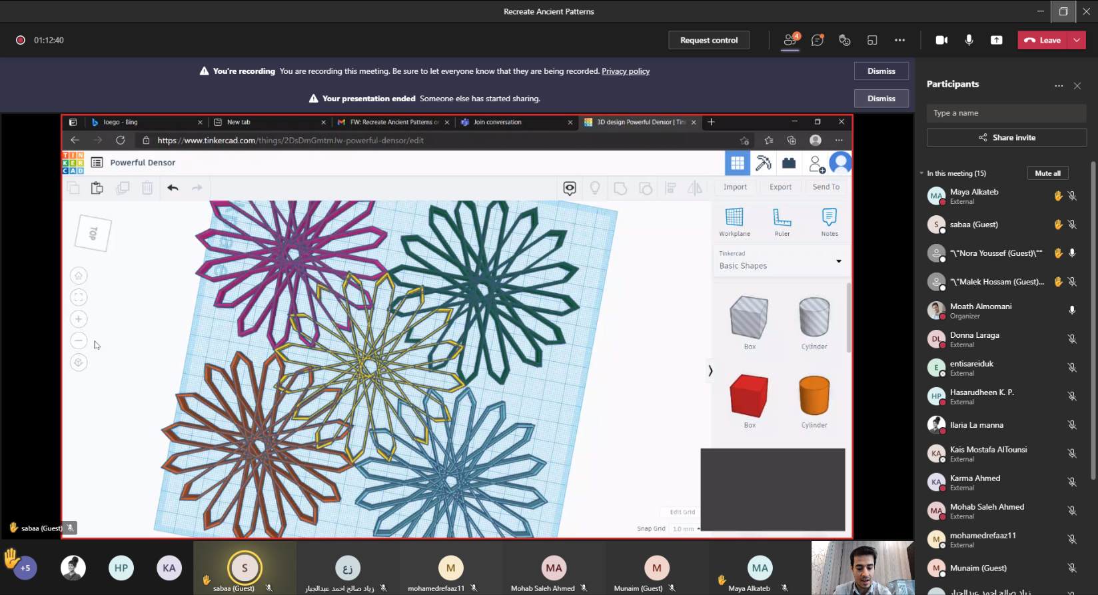1098x595 pixels.
Task: Click sabaa (Guest) microphone icon in list
Action: (x=1072, y=225)
